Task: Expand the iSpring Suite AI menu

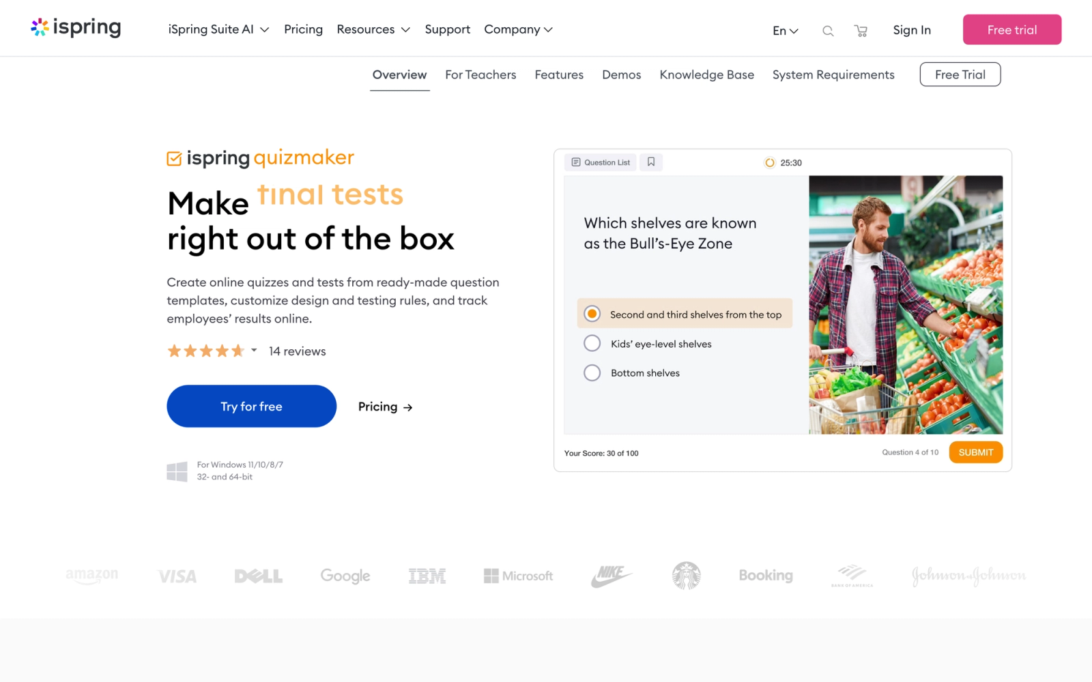Action: tap(219, 29)
